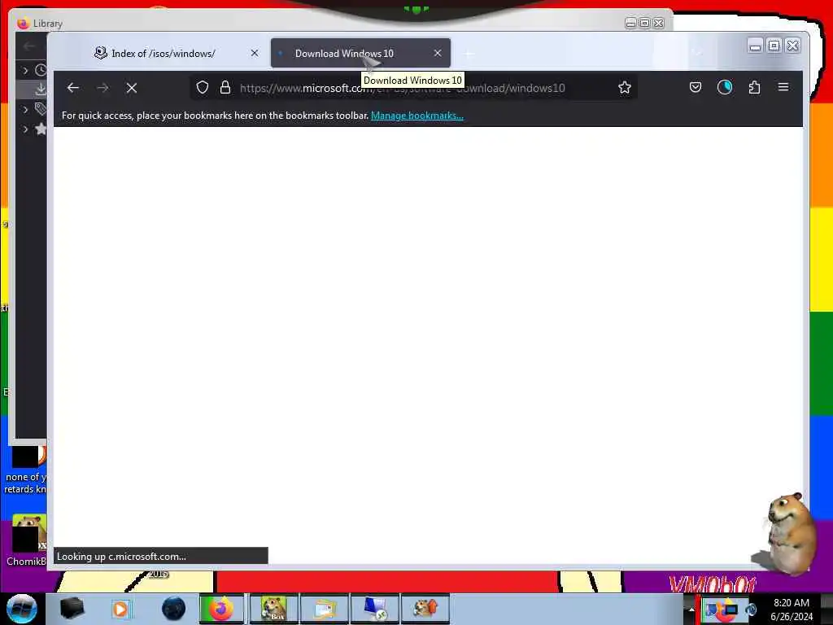The width and height of the screenshot is (833, 625).
Task: Click the volume icon in system tray
Action: (x=750, y=609)
